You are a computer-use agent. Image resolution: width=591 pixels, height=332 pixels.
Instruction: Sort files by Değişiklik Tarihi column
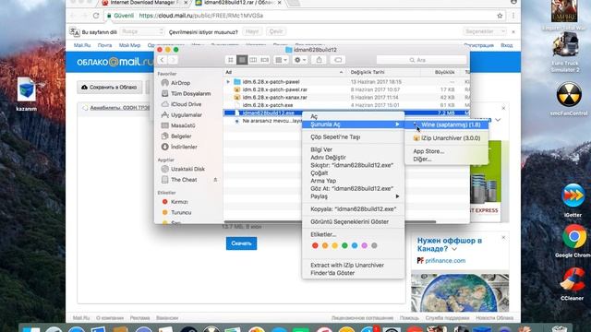(x=384, y=72)
